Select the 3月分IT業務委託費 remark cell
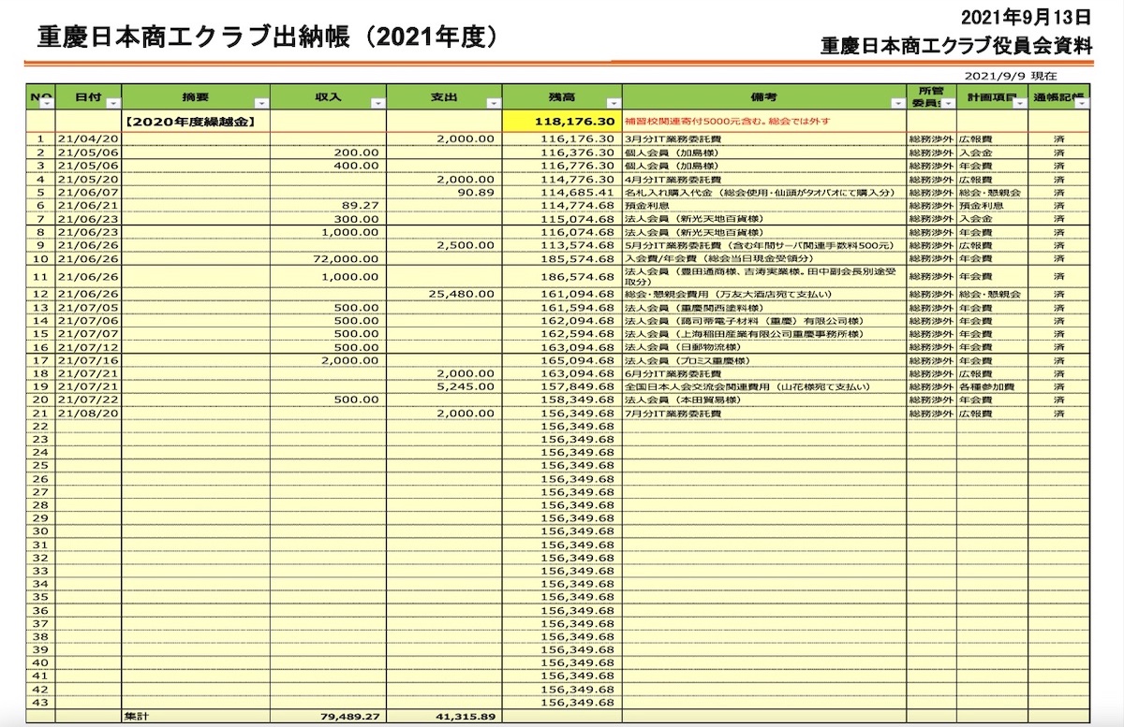 point(763,138)
